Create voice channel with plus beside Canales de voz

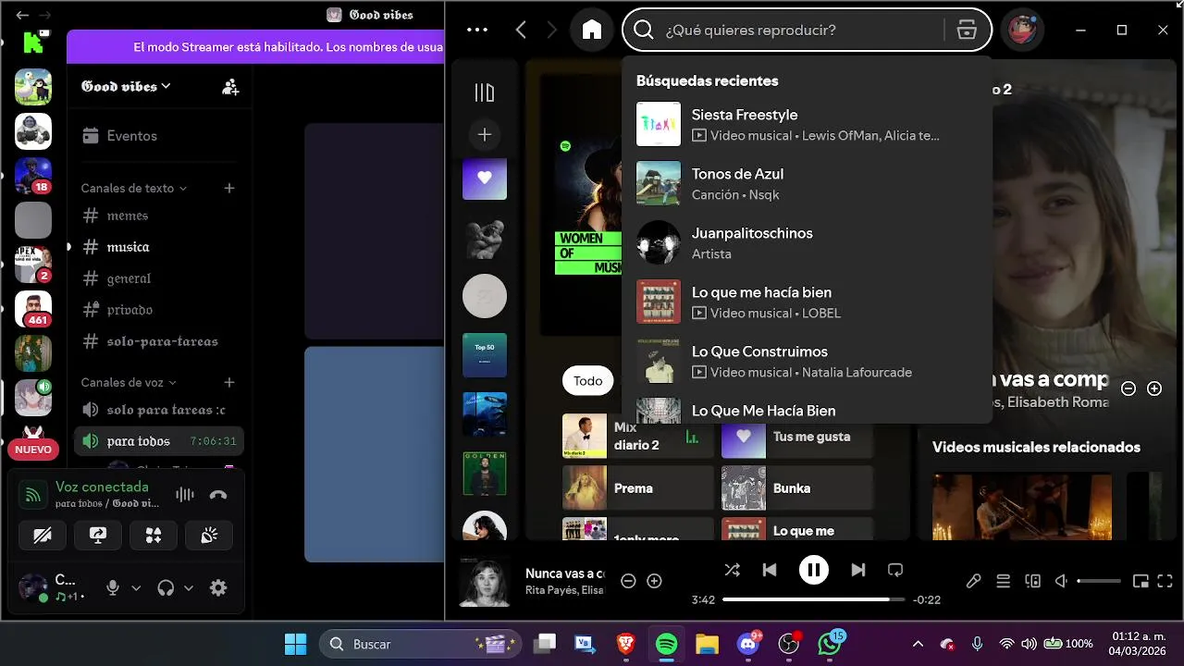click(x=229, y=382)
